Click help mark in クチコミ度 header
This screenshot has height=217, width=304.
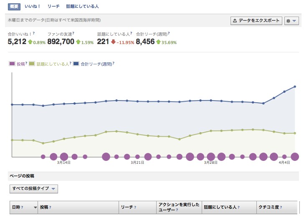point(281,207)
